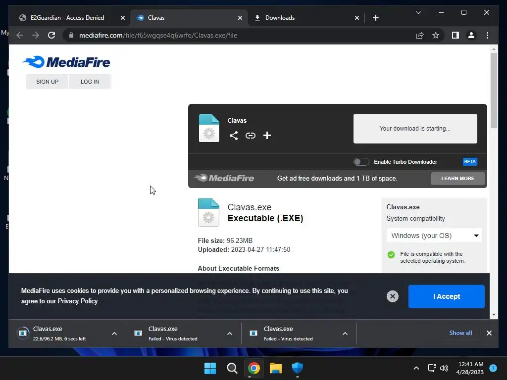Screen dimensions: 507x380
Task: Expand options for downloading Clavas.exe item
Action: pyautogui.click(x=114, y=333)
